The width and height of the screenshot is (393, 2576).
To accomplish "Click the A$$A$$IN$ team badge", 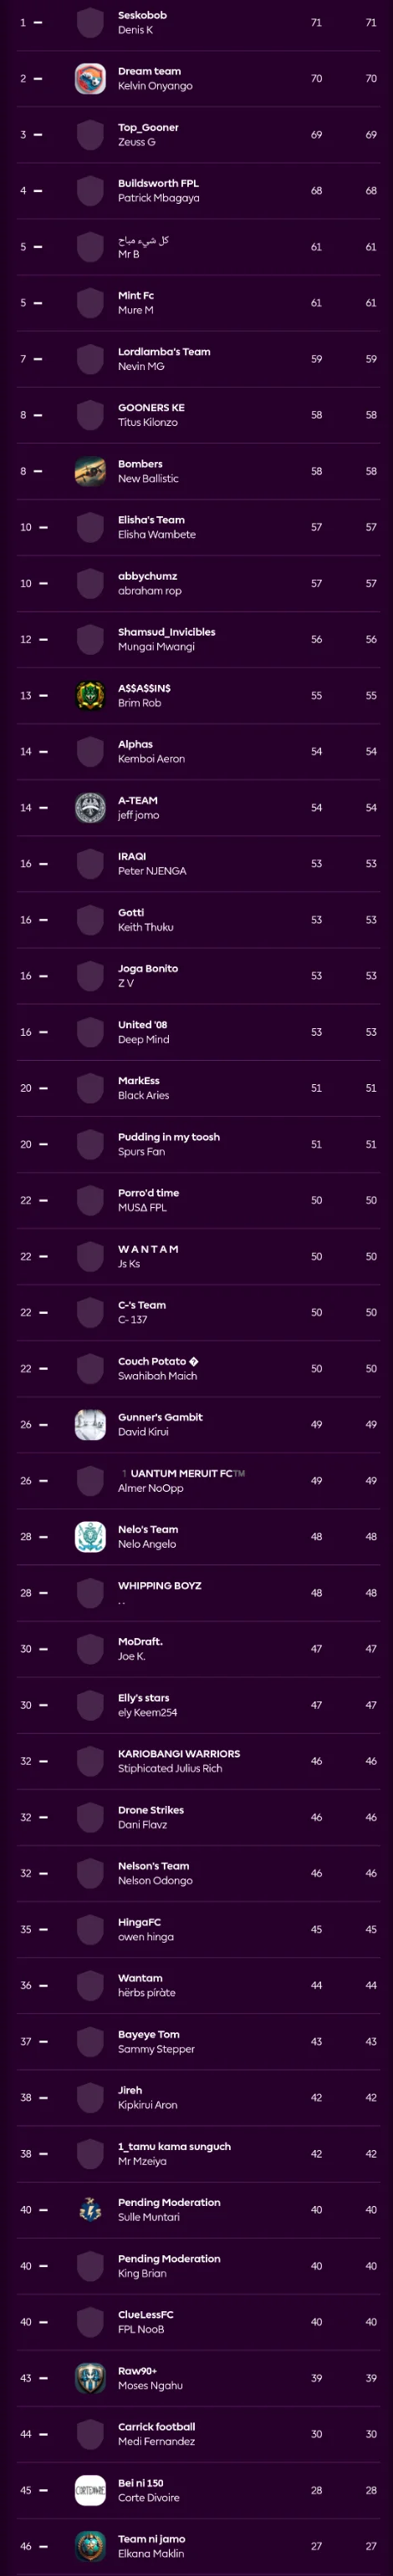I will point(90,695).
